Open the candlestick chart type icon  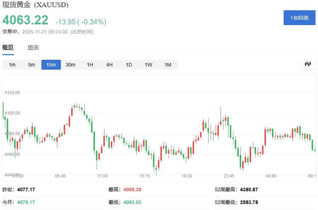pyautogui.click(x=308, y=64)
